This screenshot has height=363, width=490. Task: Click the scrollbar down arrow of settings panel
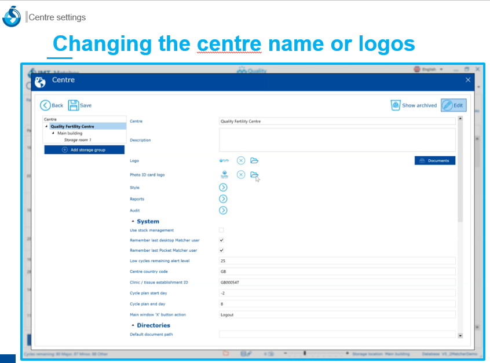460,335
